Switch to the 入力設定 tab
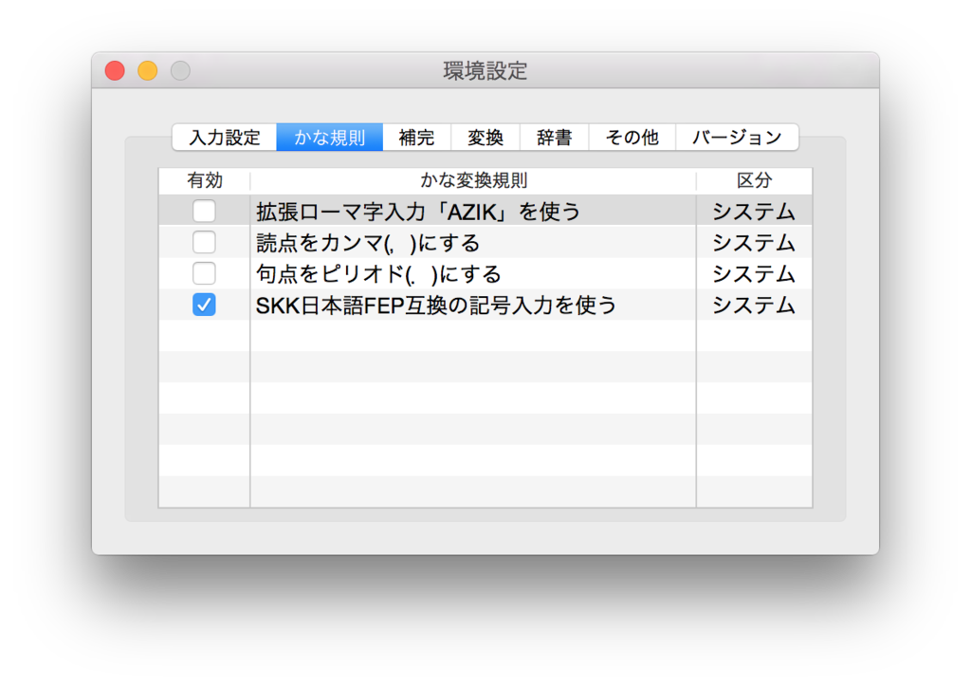The width and height of the screenshot is (971, 686). click(224, 137)
